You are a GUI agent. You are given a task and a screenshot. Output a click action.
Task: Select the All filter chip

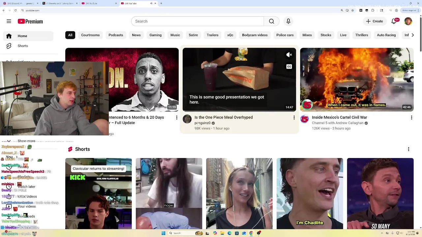tap(70, 35)
